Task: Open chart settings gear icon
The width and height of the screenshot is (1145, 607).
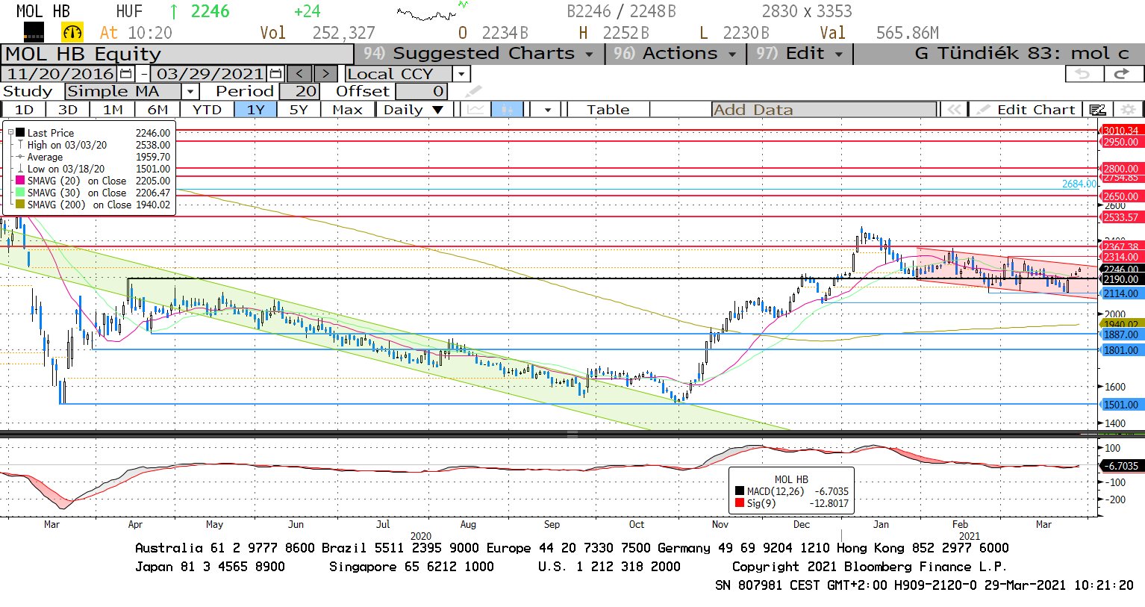Action: tap(1129, 110)
